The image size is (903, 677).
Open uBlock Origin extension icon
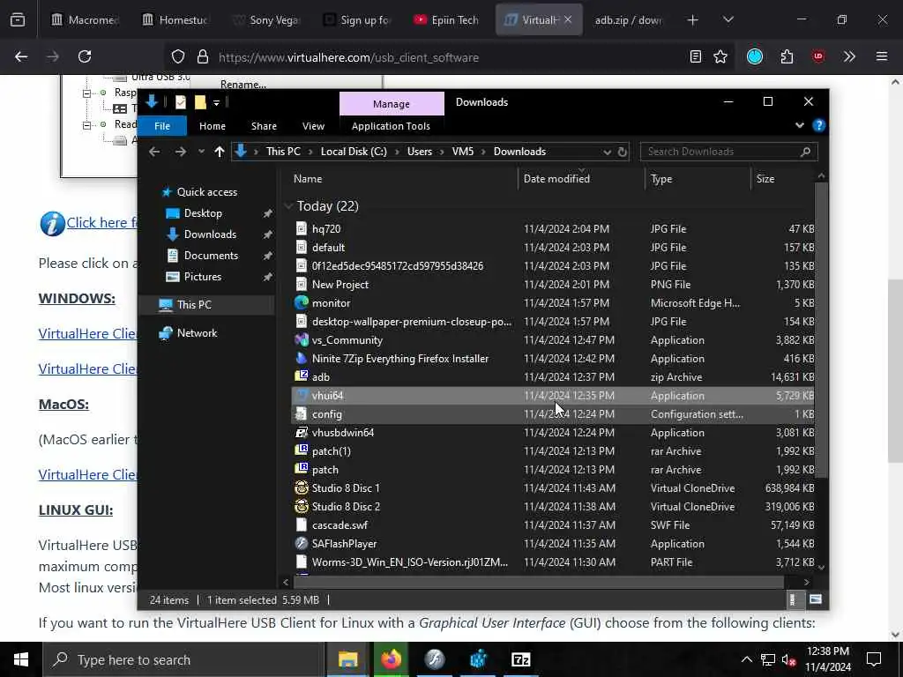click(818, 56)
